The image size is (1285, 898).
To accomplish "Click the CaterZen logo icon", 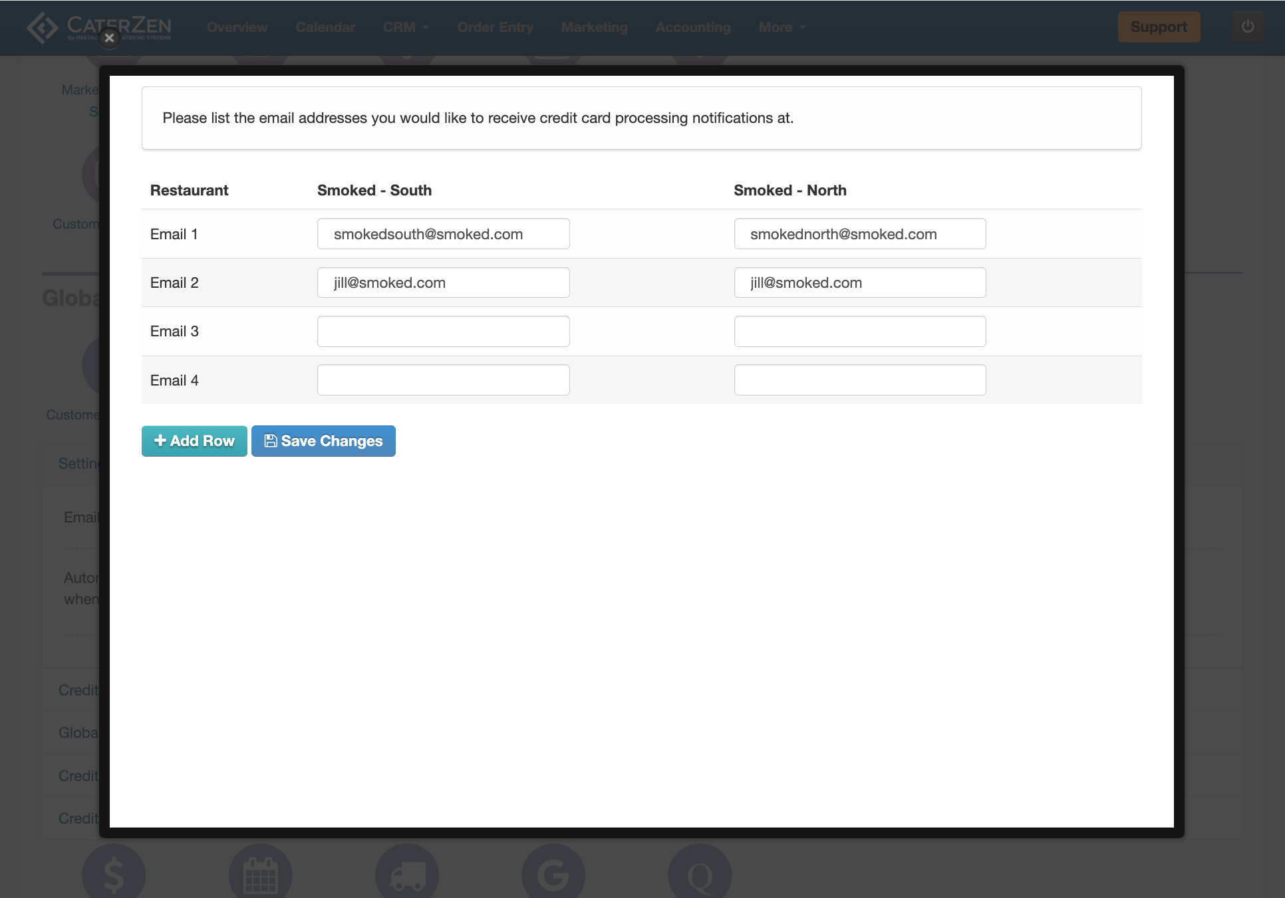I will tap(43, 27).
